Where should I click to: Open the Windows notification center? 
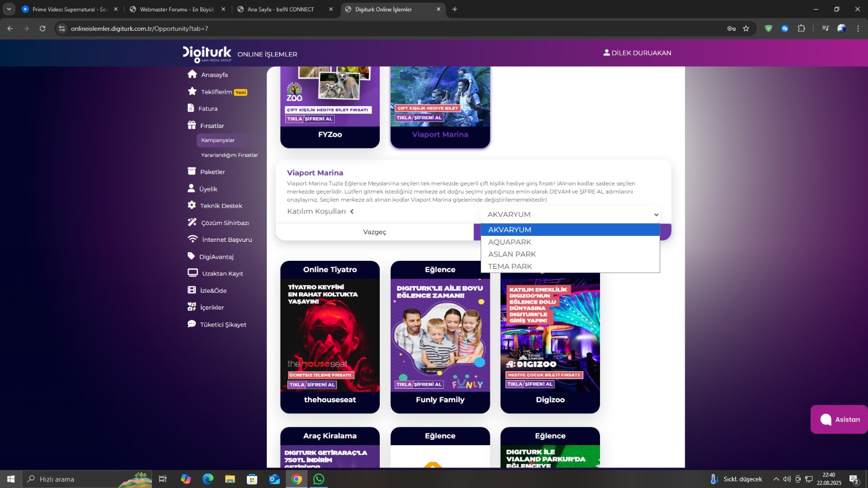tap(854, 479)
